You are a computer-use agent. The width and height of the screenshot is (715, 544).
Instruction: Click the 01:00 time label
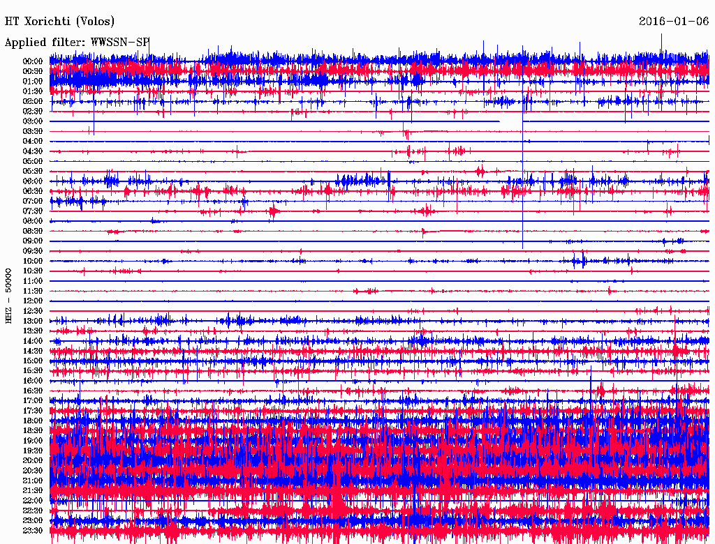(33, 82)
